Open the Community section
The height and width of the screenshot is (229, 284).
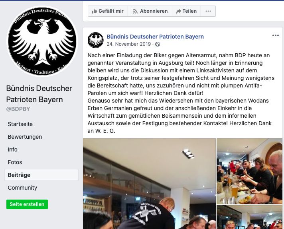coord(22,188)
